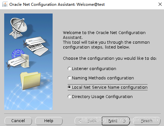Click the Cancel button
Image resolution: width=164 pixels, height=126 pixels.
point(18,121)
